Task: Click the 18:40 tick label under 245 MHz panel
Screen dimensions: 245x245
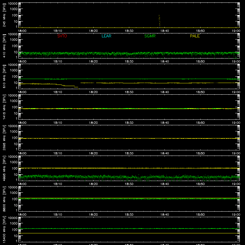Action: coord(165,31)
